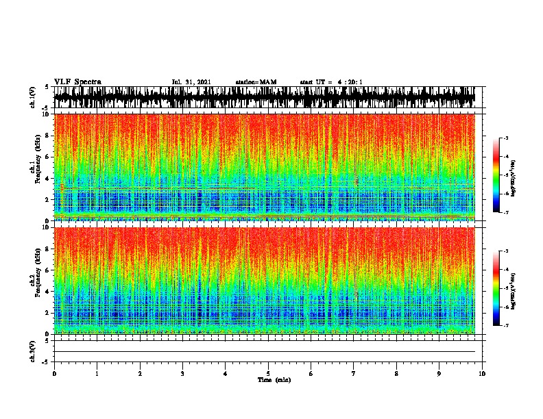This screenshot has height=419, width=543.
Task: Click time-axis tick label "0"
Action: click(54, 374)
